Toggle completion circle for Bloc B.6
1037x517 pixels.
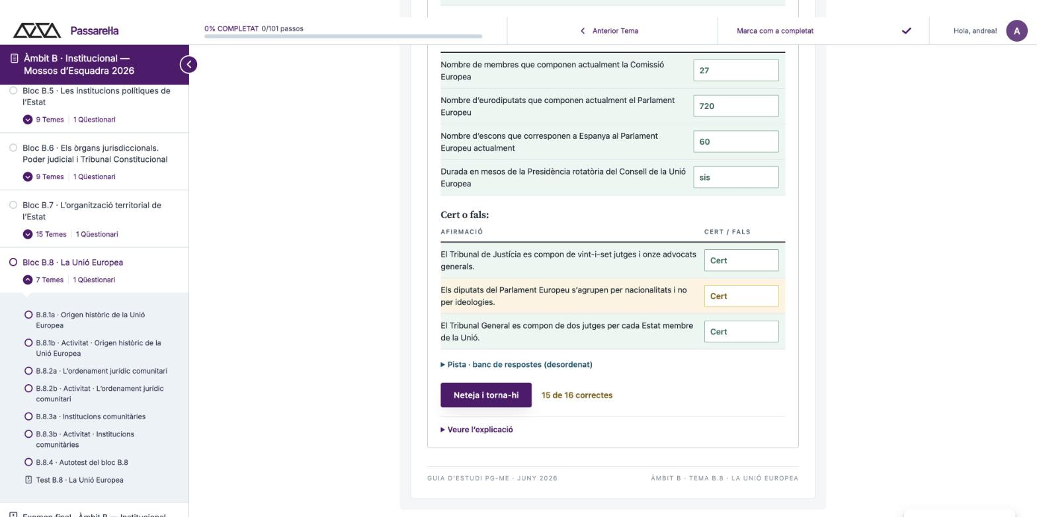coord(13,148)
